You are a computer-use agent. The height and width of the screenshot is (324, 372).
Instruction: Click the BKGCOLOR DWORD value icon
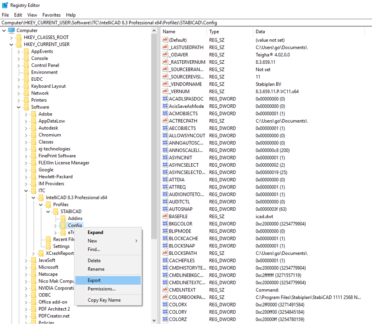pyautogui.click(x=165, y=224)
